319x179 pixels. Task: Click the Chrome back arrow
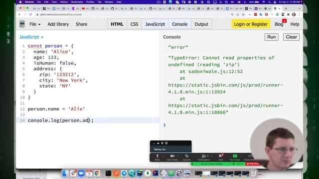20,14
